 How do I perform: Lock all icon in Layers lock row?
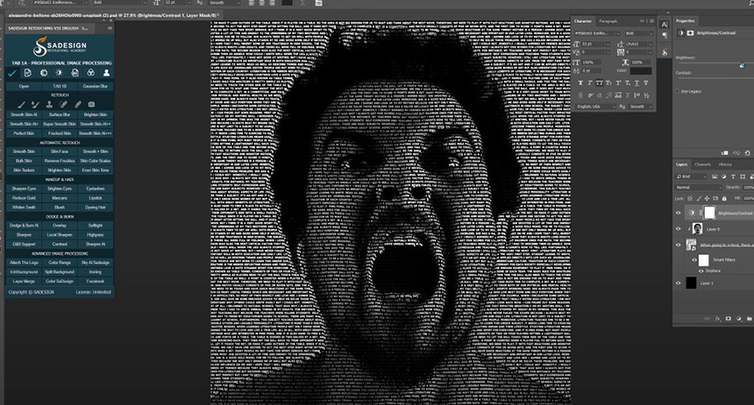pyautogui.click(x=724, y=198)
